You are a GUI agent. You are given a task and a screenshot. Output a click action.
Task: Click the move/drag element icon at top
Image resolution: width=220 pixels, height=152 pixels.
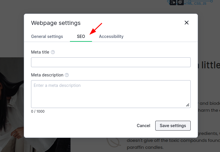tap(173, 2)
